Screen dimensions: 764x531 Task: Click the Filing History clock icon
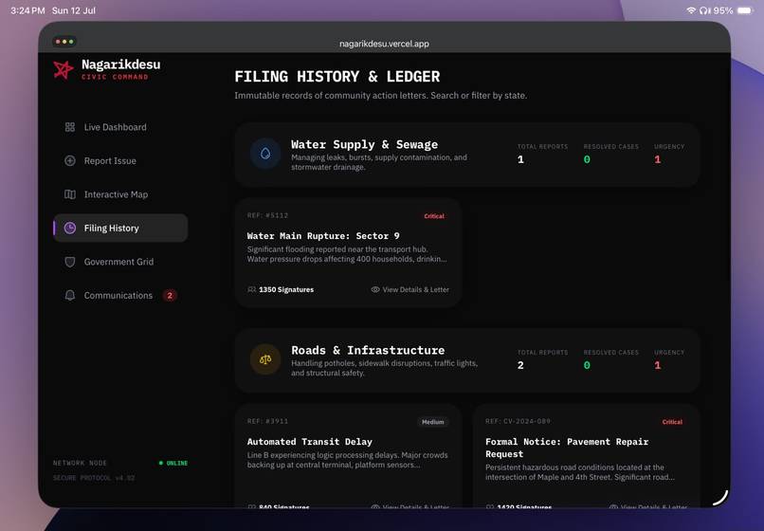(x=70, y=228)
